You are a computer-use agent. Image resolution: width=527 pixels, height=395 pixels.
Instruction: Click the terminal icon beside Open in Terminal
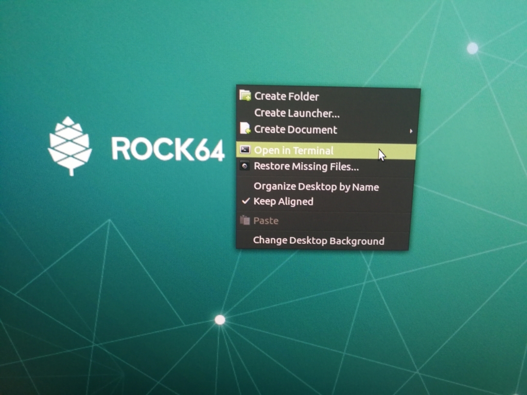pyautogui.click(x=245, y=150)
